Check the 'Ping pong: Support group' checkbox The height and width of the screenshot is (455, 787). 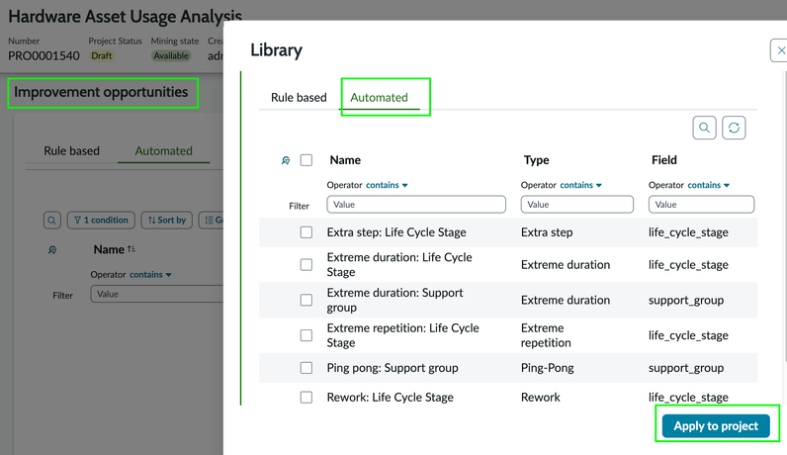(x=306, y=368)
